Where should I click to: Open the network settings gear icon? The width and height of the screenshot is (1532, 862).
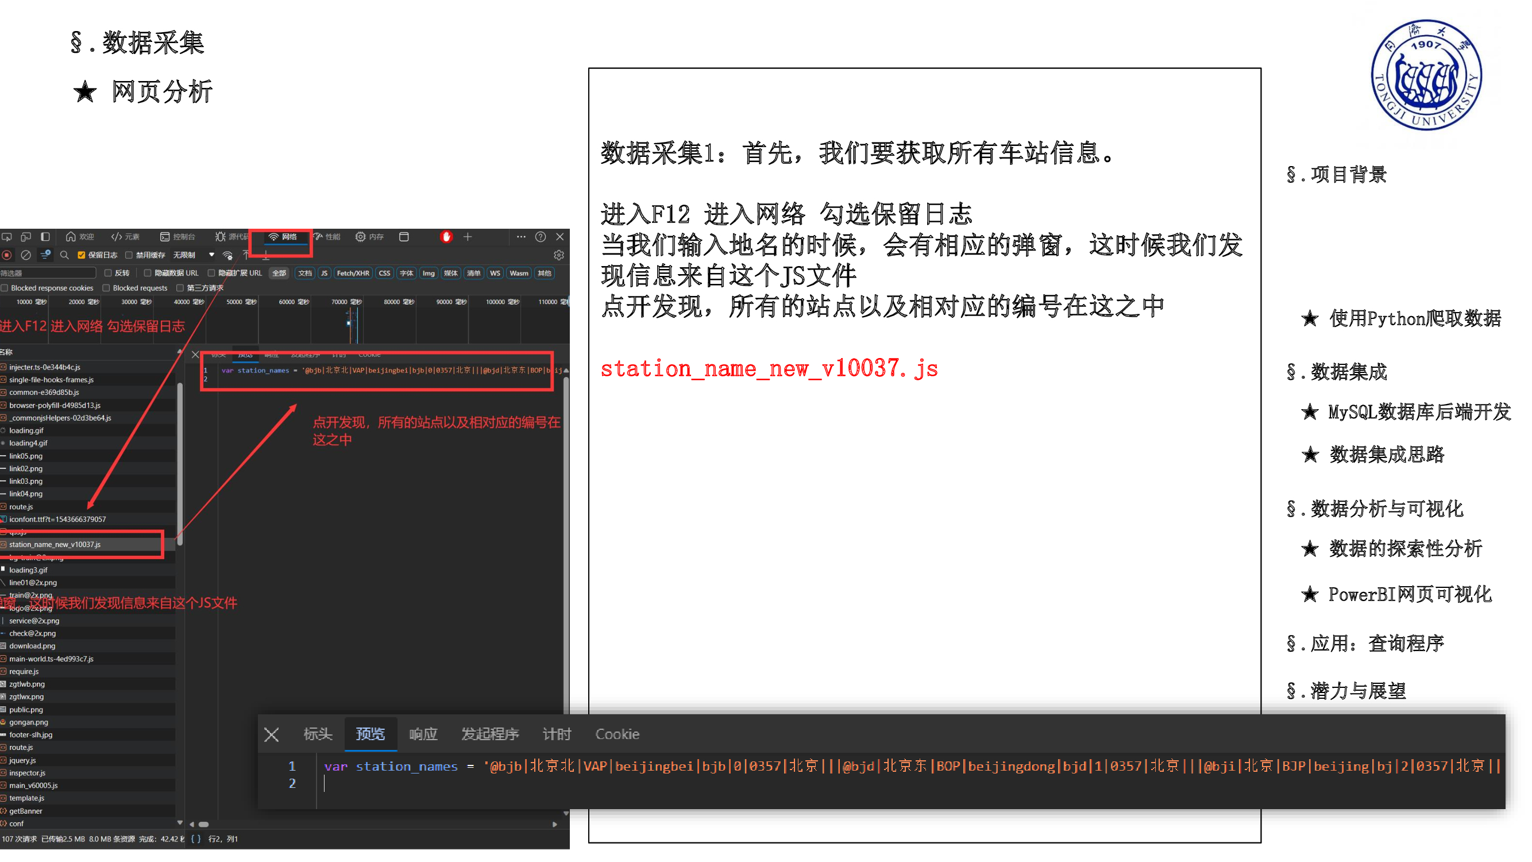(x=558, y=255)
